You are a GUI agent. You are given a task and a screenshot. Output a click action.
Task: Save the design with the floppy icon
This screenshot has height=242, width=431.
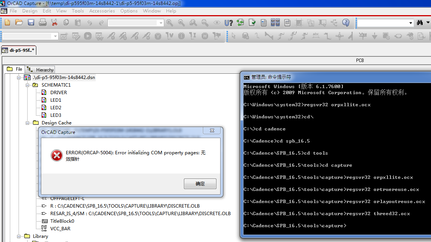point(31,23)
